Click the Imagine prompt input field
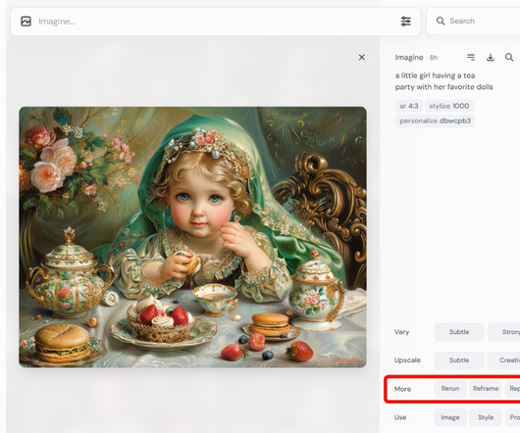Viewport: 520px width, 433px height. (x=216, y=22)
